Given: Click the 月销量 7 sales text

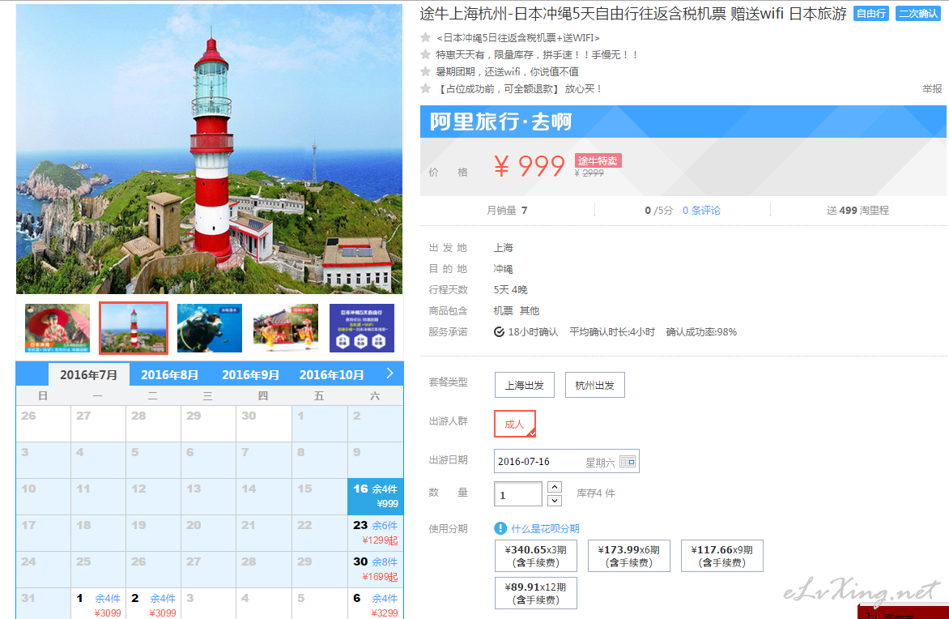Looking at the screenshot, I should tap(507, 210).
